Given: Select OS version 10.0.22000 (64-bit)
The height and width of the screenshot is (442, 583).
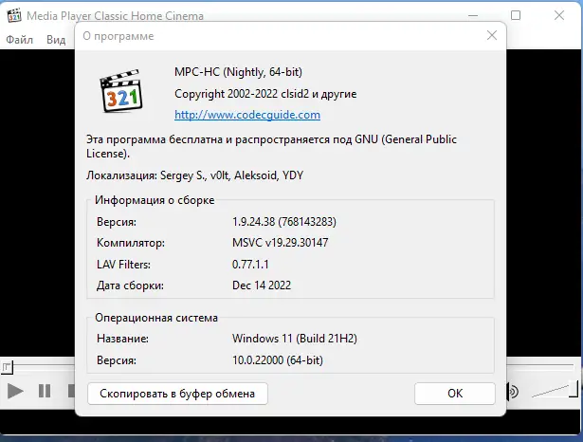Looking at the screenshot, I should [x=278, y=360].
